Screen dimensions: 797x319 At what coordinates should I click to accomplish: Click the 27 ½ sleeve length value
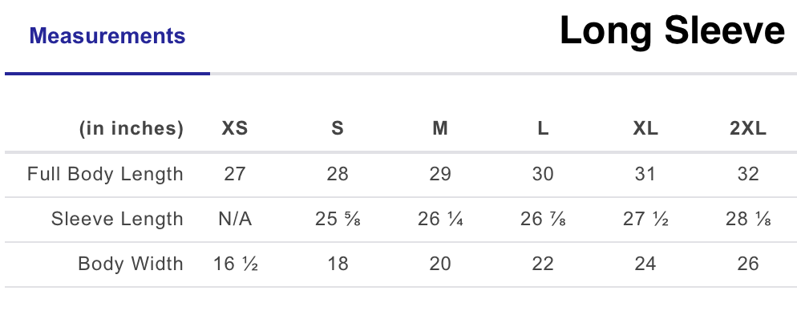[x=645, y=219]
